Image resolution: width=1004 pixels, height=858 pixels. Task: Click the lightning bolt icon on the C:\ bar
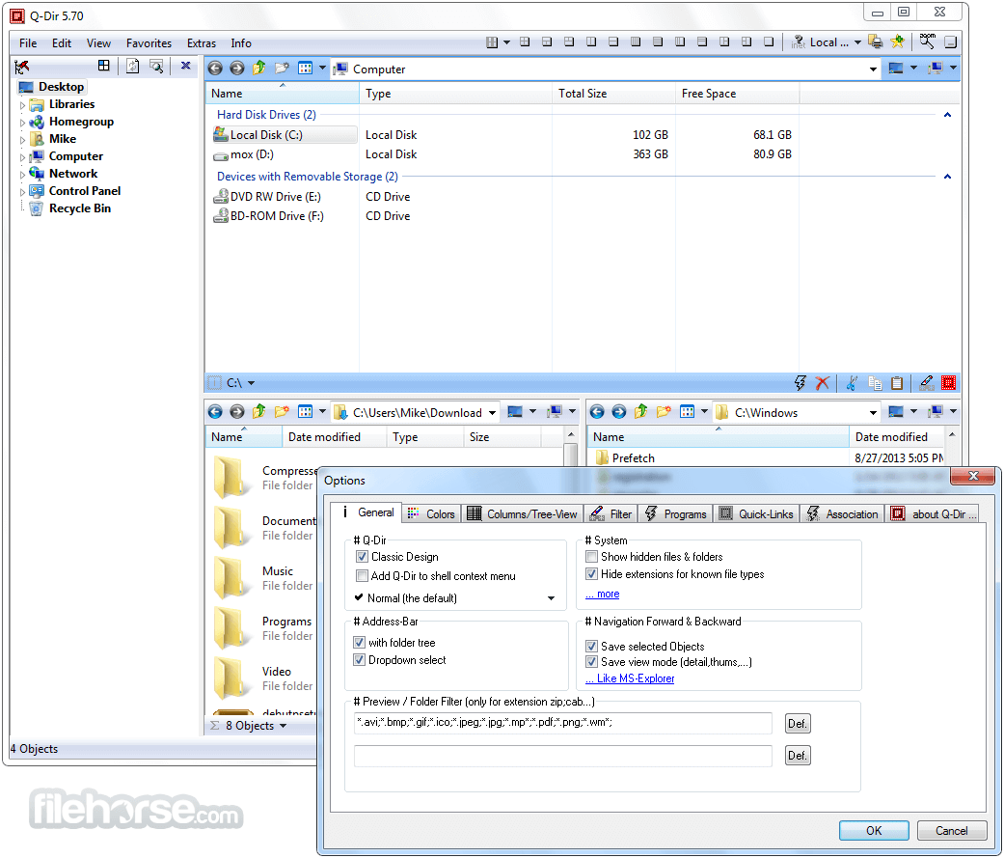(x=800, y=382)
